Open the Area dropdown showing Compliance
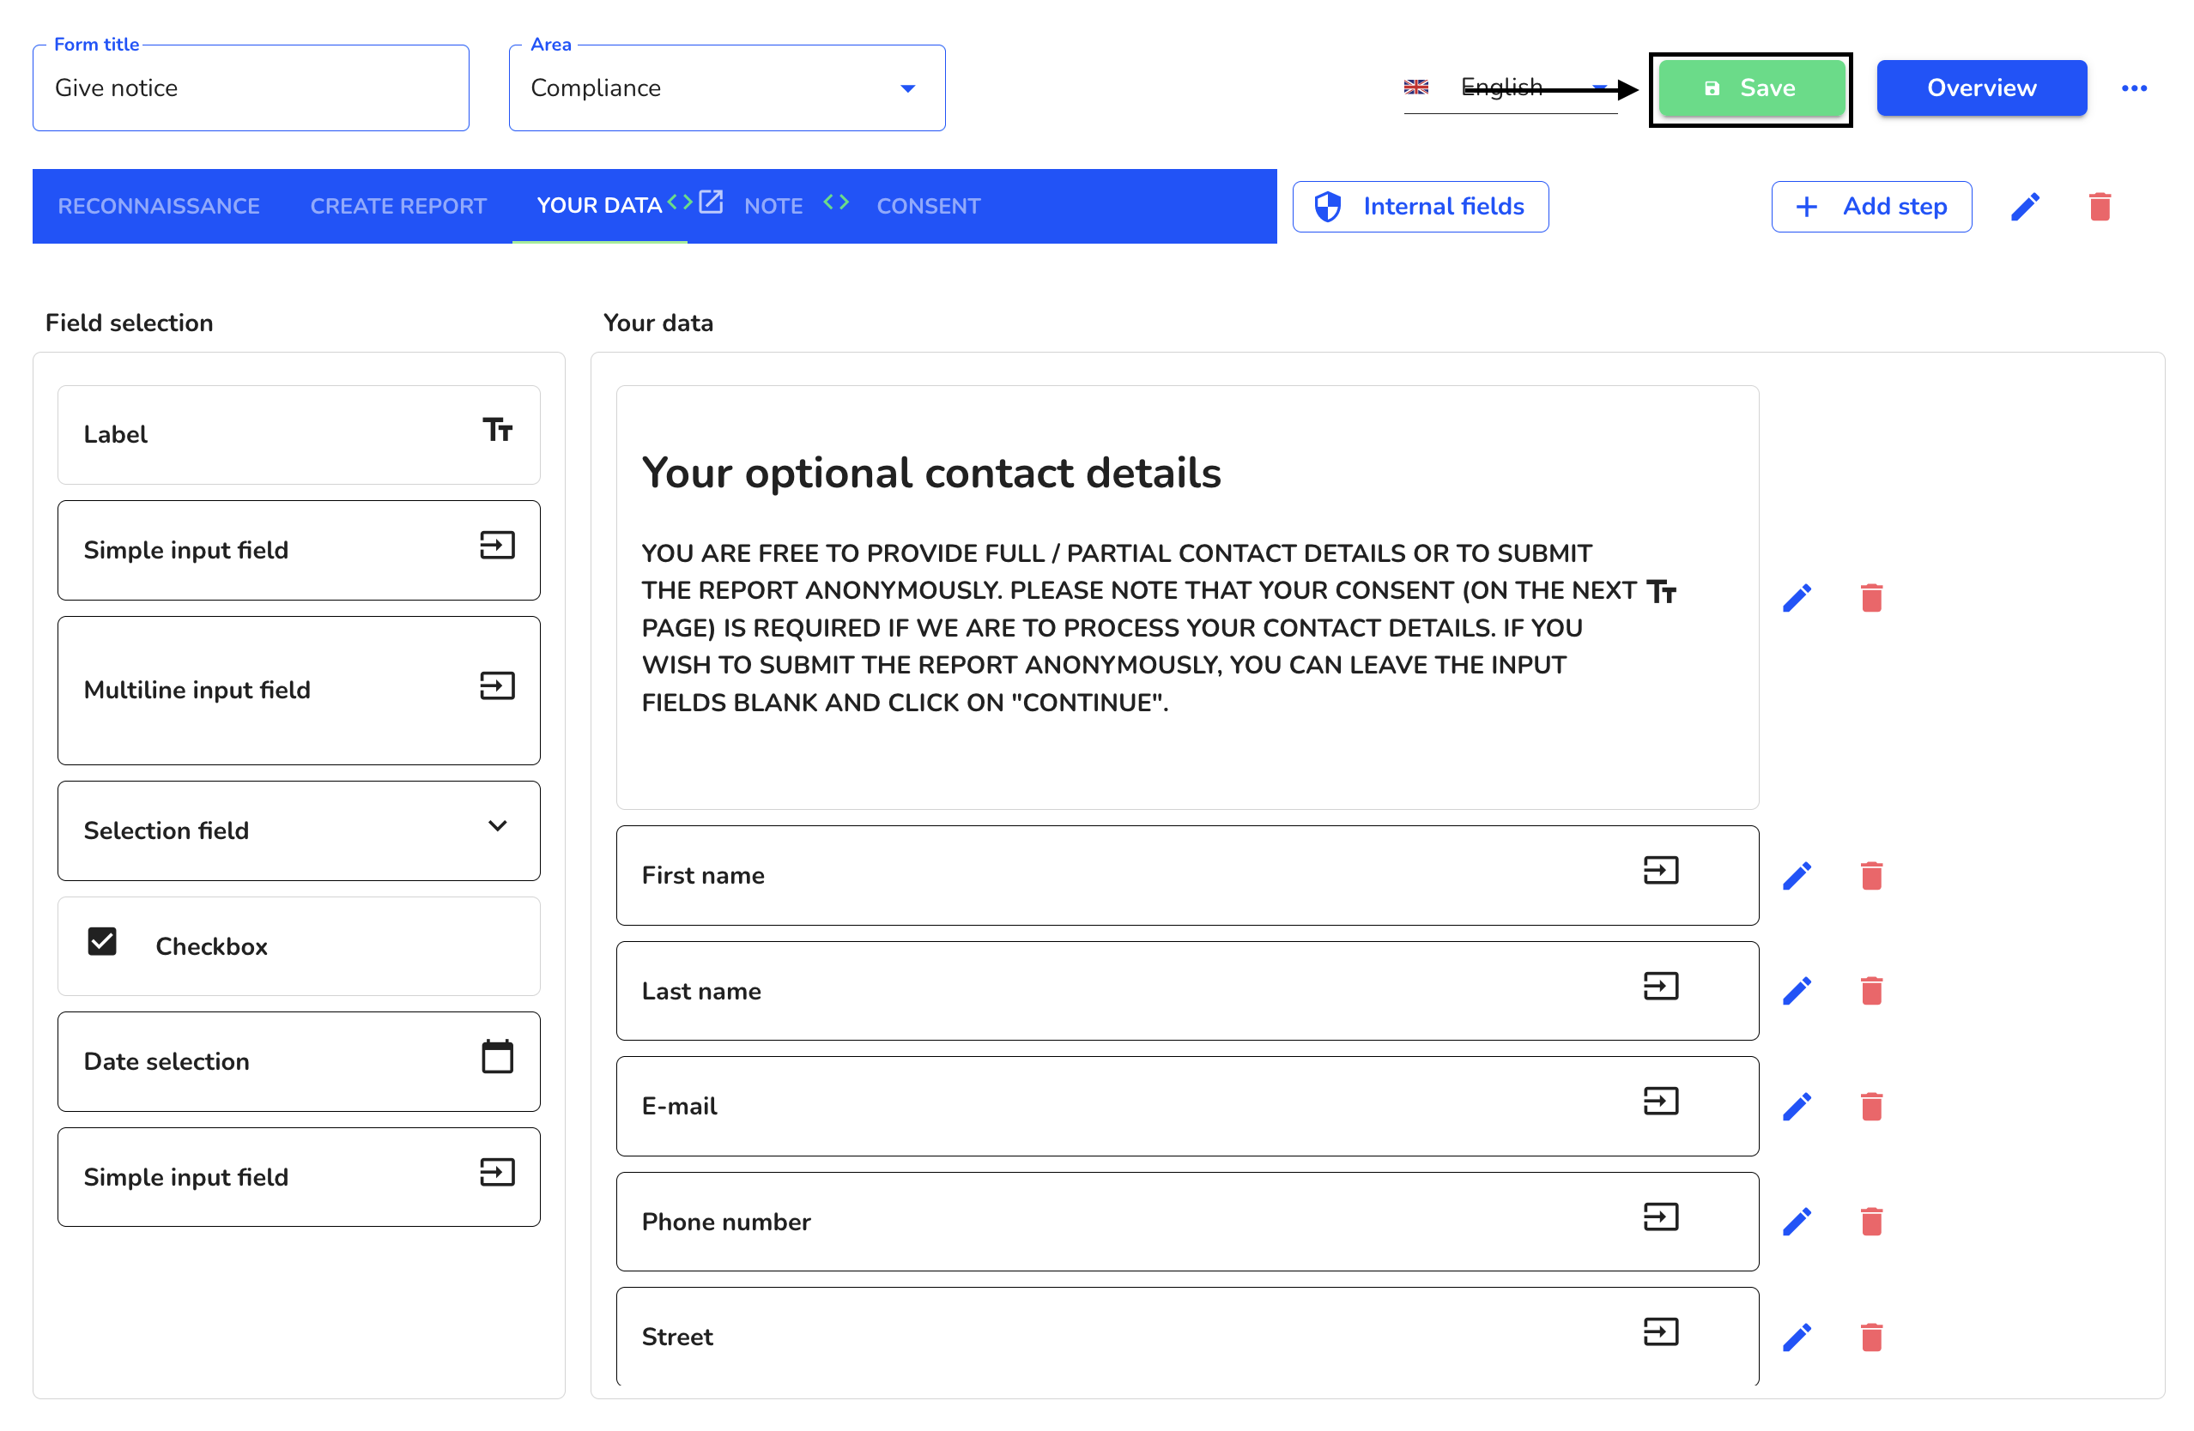Image resolution: width=2194 pixels, height=1431 pixels. coord(726,88)
